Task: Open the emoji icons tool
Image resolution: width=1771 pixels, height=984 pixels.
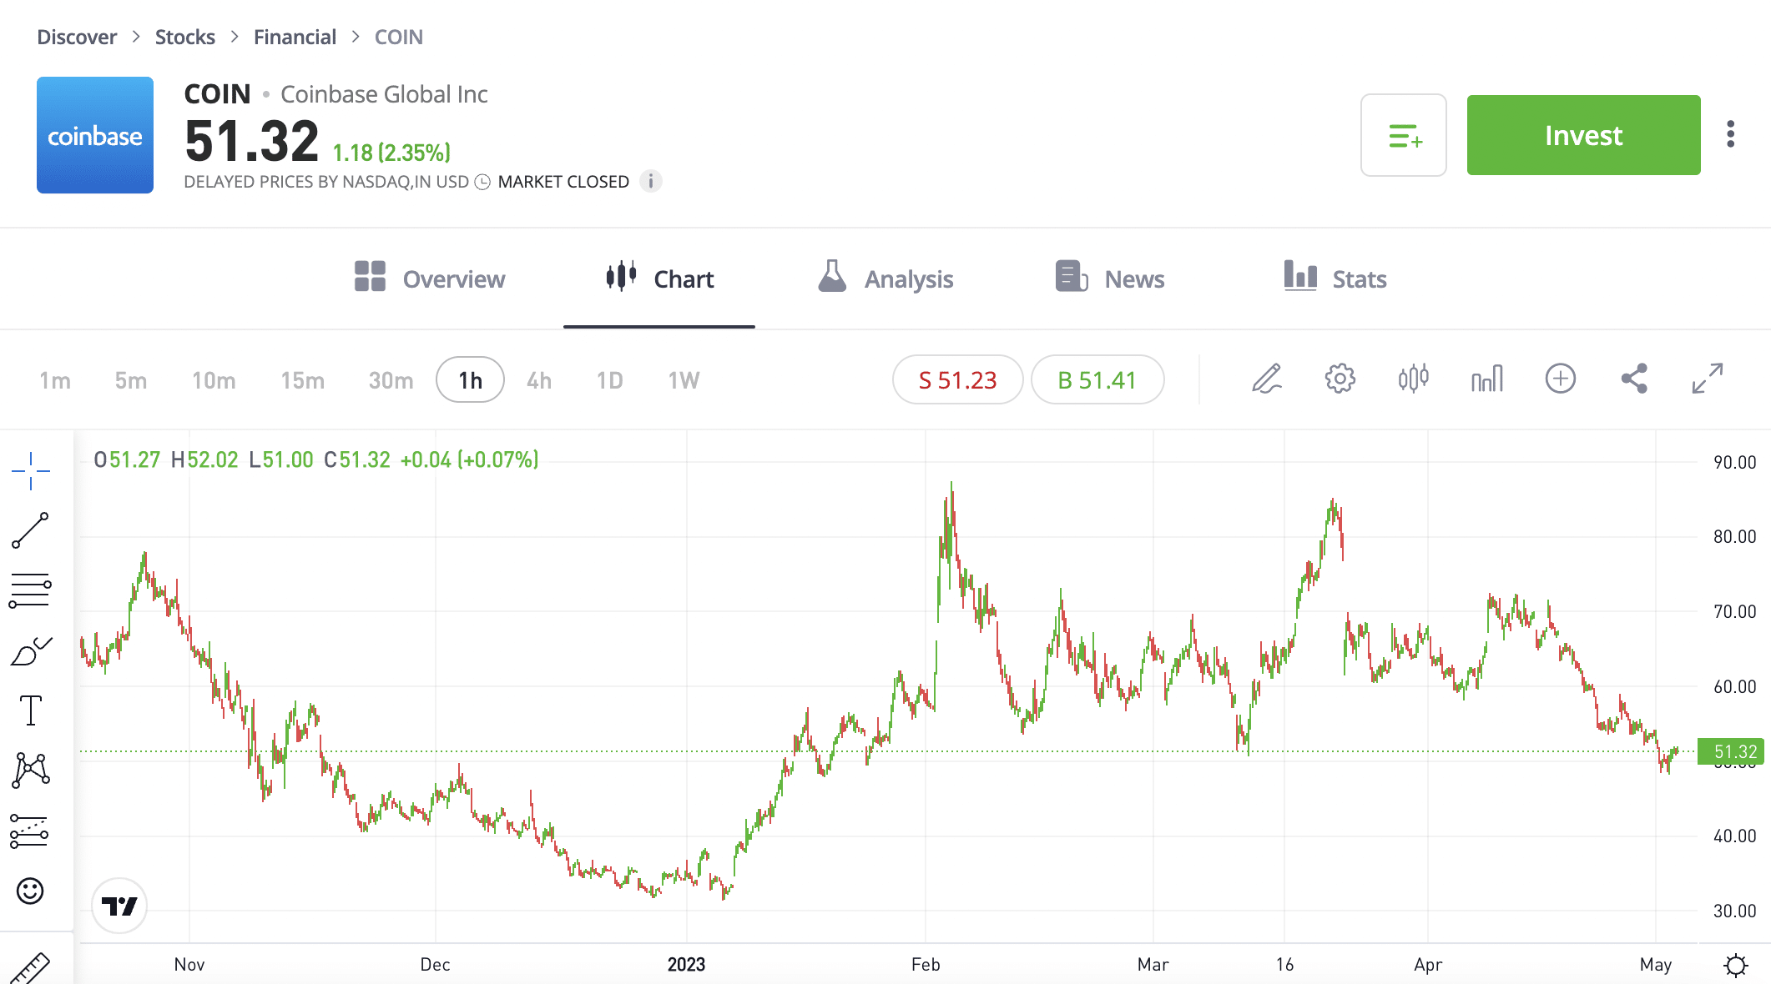Action: pos(30,891)
